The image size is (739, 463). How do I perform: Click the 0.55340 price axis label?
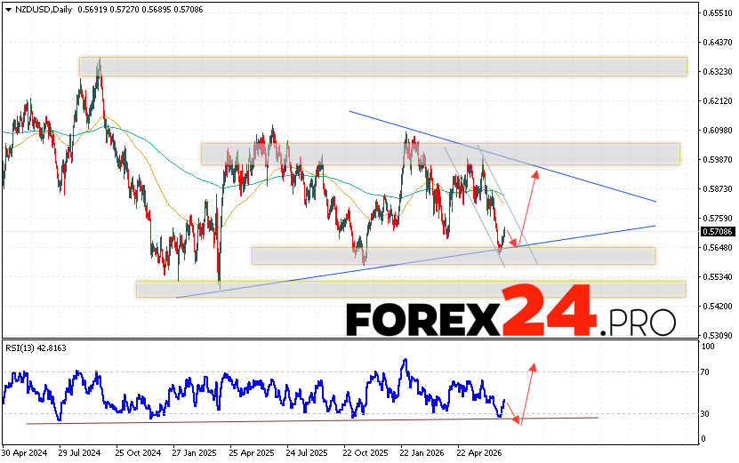(718, 276)
